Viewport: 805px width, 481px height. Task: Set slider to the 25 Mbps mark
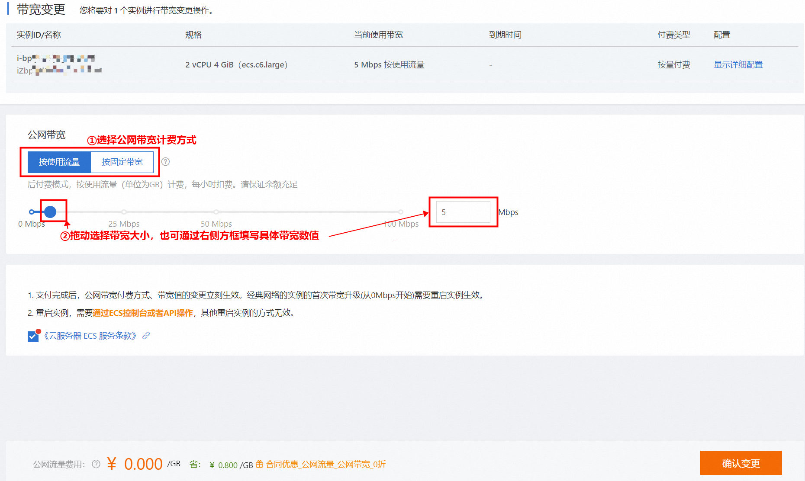click(124, 212)
